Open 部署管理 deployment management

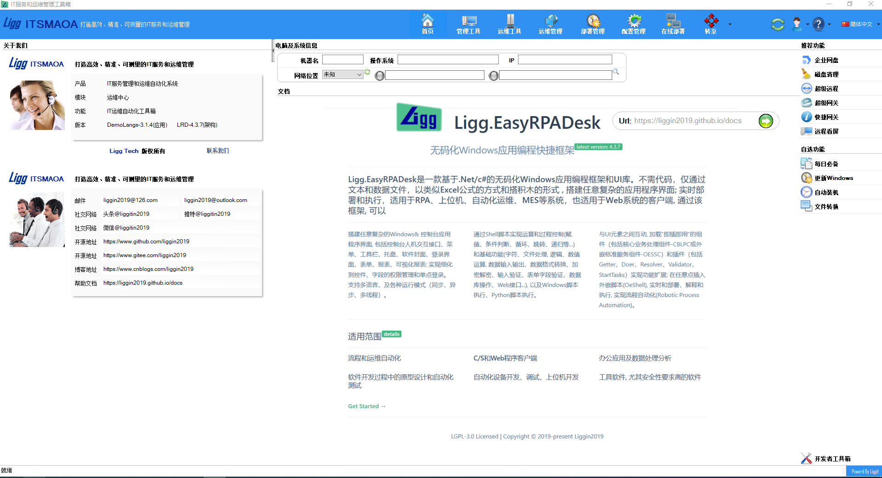tap(593, 24)
